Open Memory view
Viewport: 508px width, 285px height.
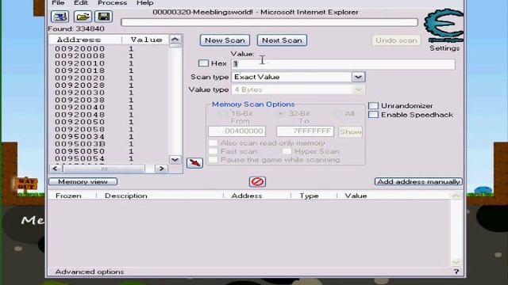83,181
